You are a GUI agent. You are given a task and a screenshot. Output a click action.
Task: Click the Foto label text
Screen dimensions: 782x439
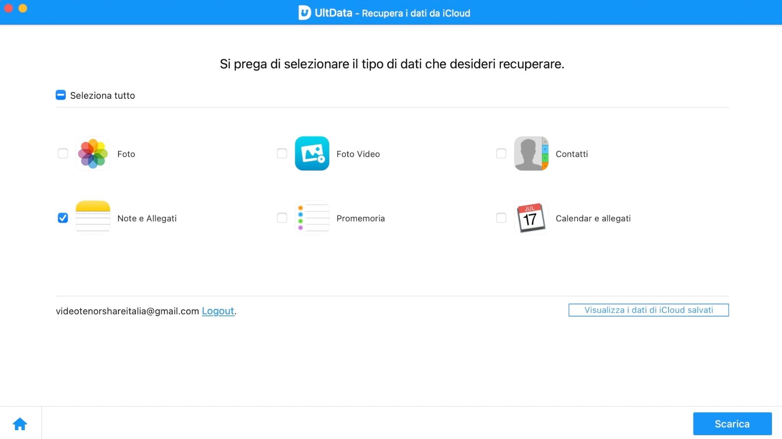tap(126, 154)
